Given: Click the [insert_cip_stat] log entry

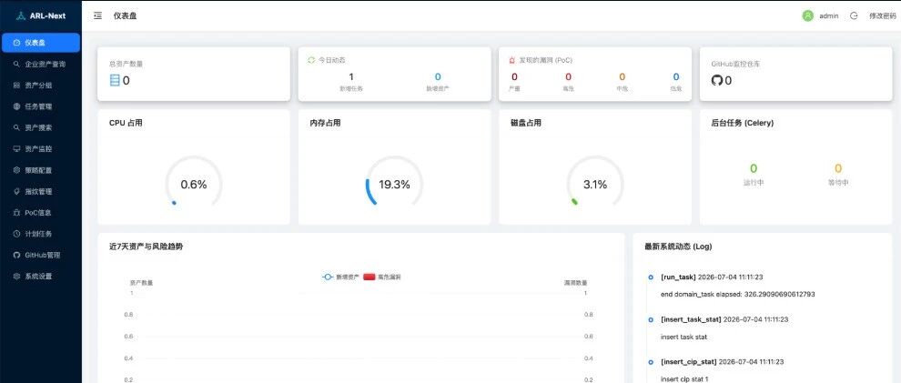Looking at the screenshot, I should click(723, 362).
